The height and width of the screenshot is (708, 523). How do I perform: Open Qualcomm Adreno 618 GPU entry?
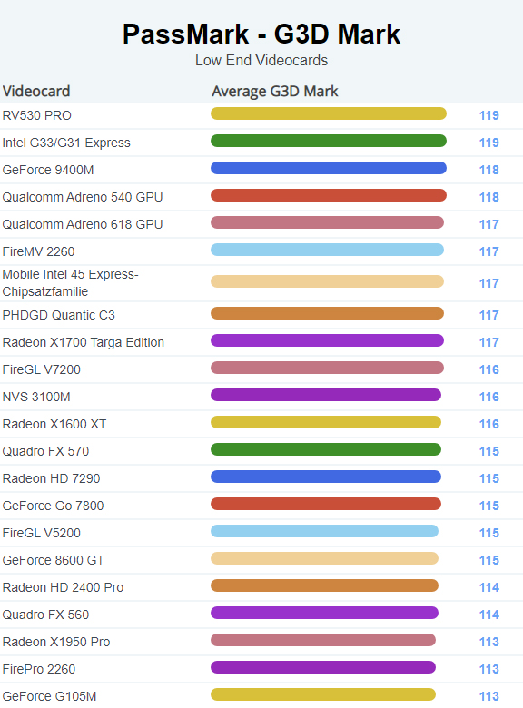[x=83, y=224]
